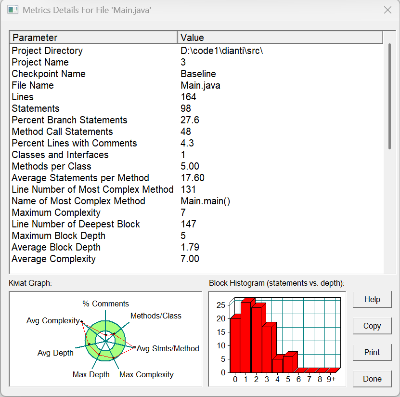
Task: Click the histogram bar for depth 5
Action: click(288, 364)
